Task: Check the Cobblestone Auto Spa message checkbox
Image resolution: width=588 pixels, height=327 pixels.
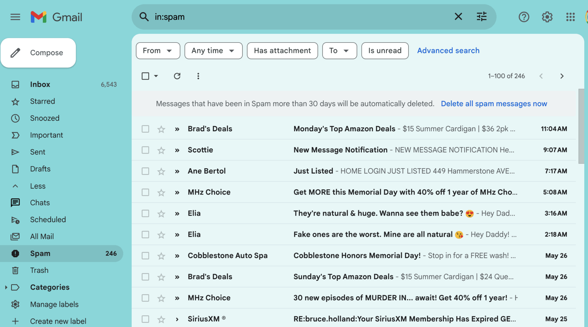Action: click(x=145, y=256)
